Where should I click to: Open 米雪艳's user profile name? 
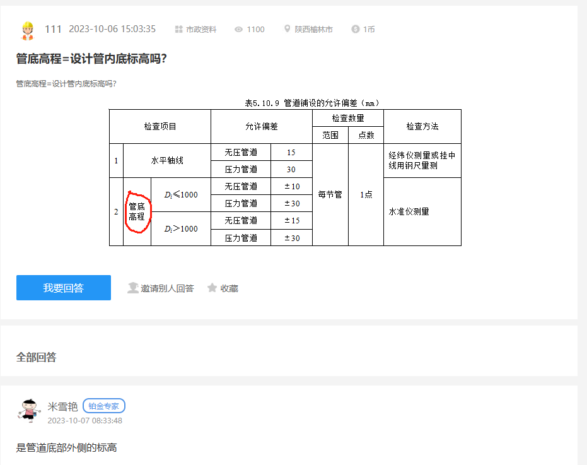62,406
